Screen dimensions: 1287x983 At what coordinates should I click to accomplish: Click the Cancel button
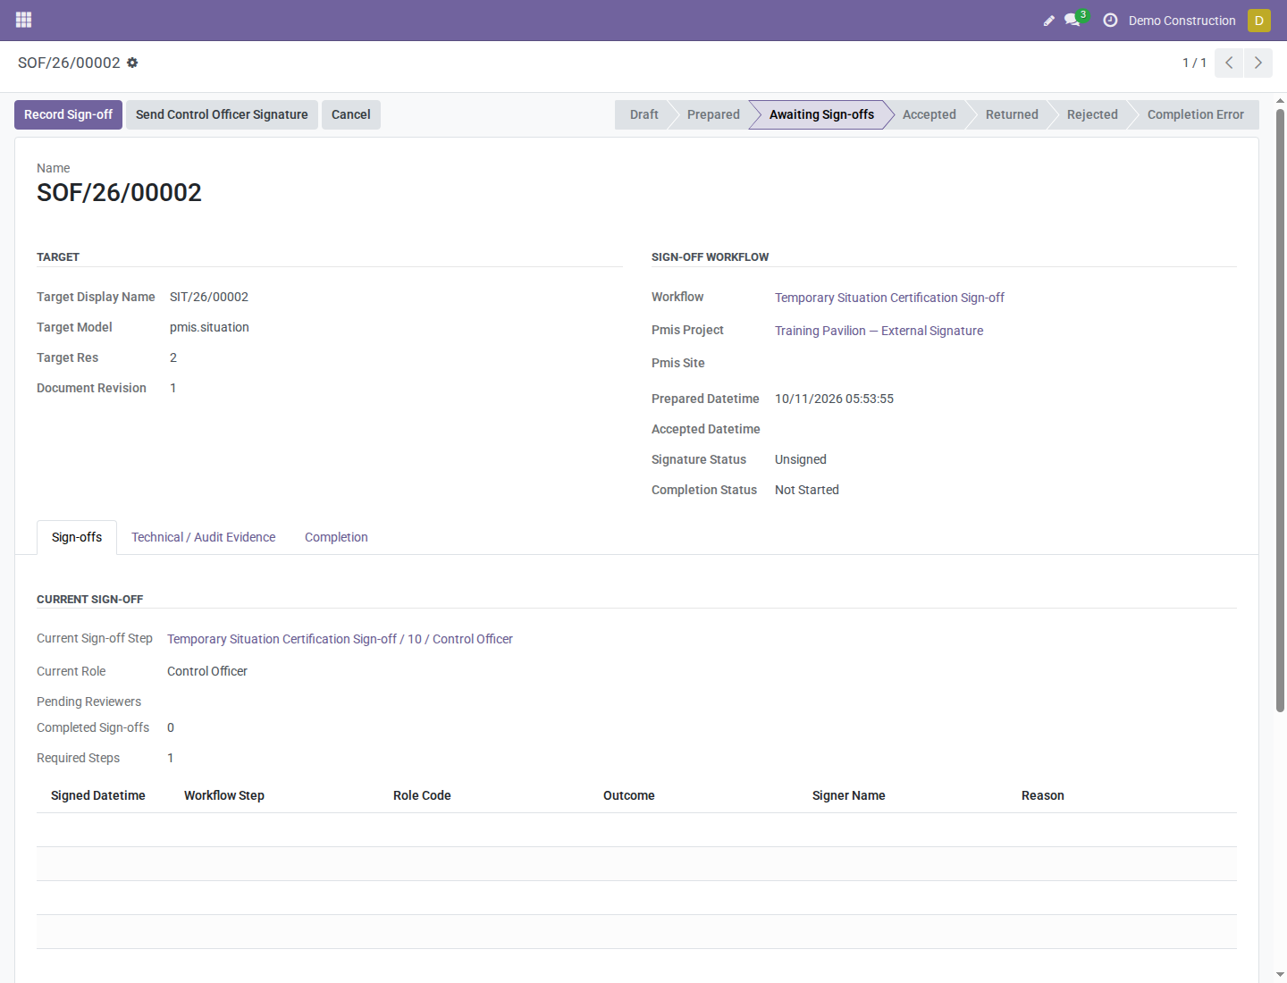coord(350,114)
